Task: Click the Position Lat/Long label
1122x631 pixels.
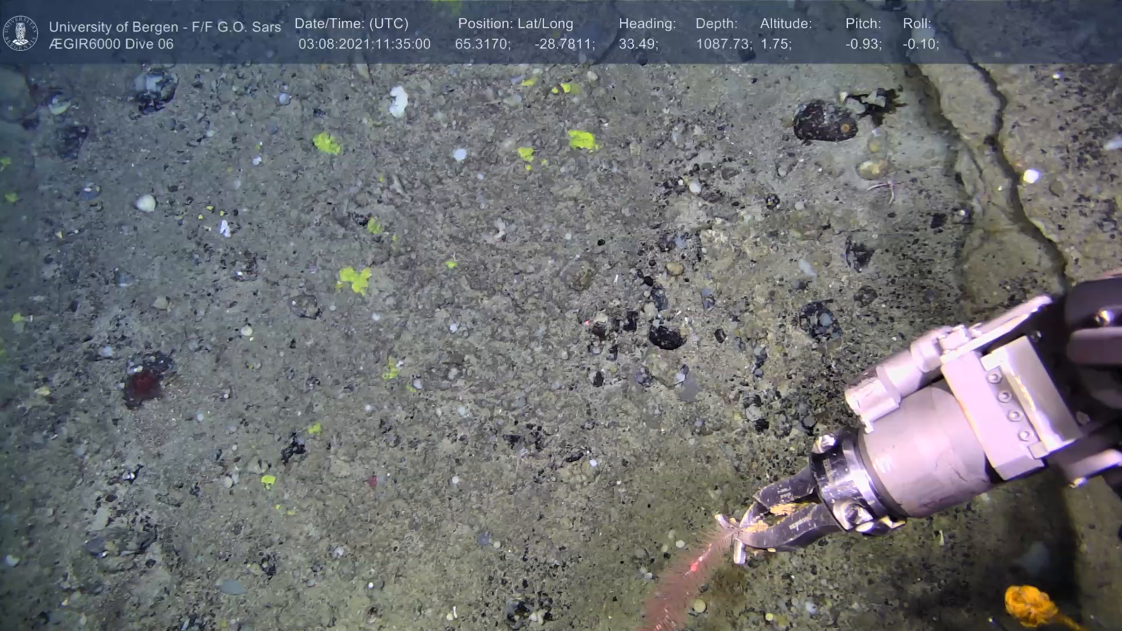Action: [515, 23]
